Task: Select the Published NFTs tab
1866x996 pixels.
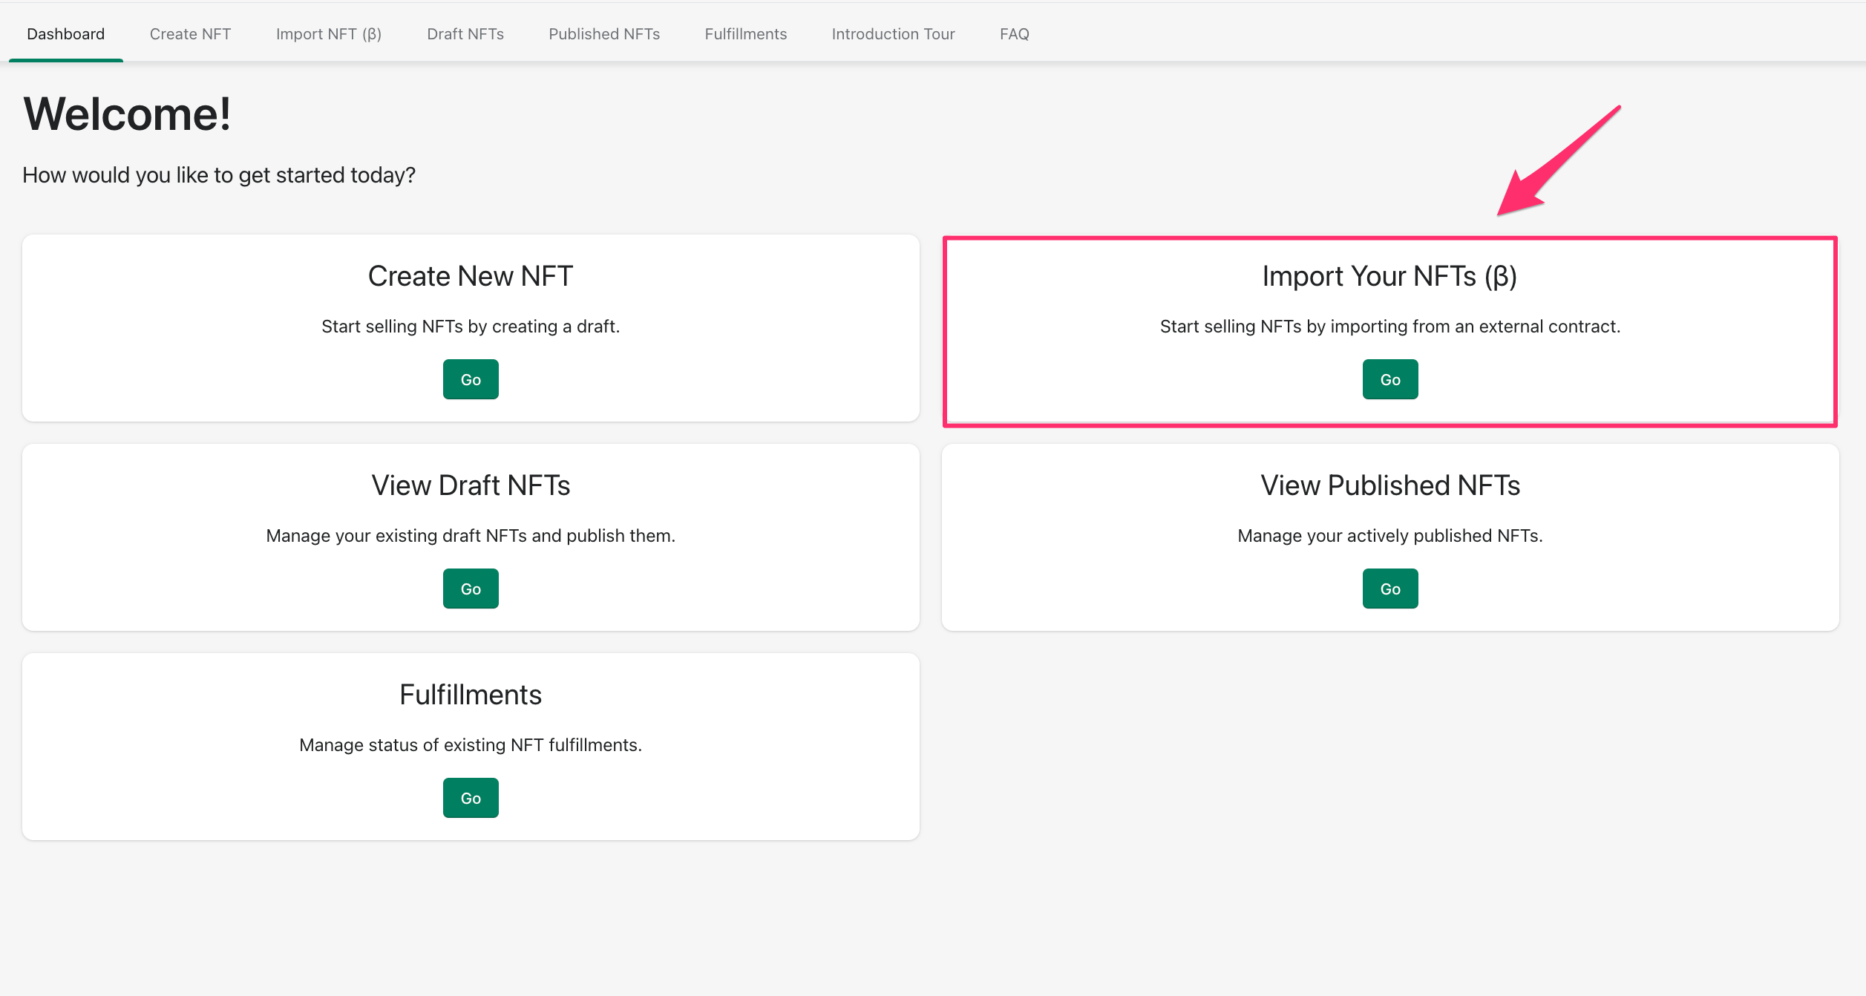Action: [x=604, y=34]
